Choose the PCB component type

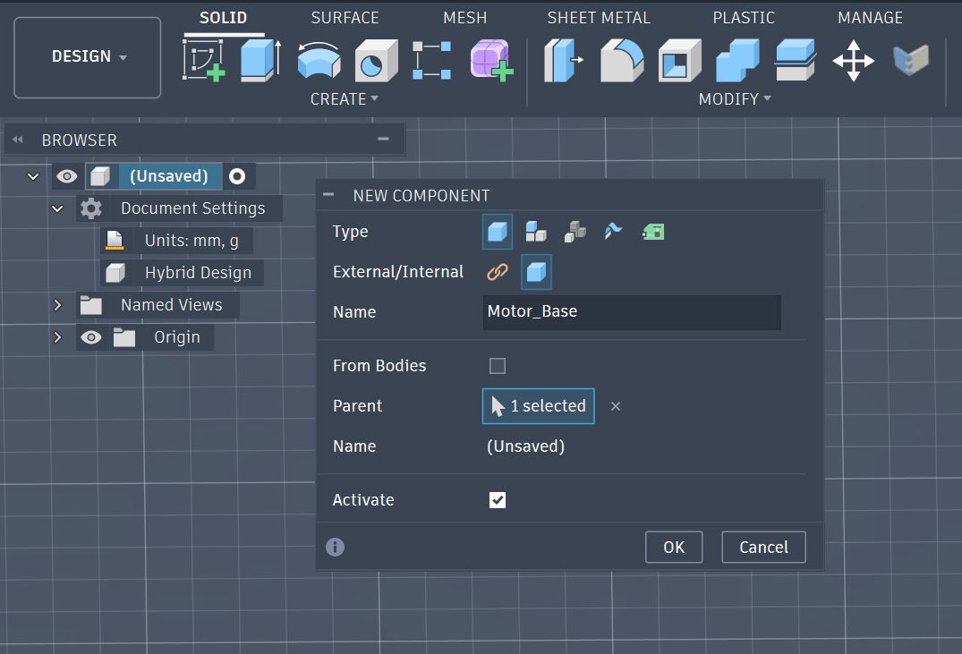tap(652, 231)
